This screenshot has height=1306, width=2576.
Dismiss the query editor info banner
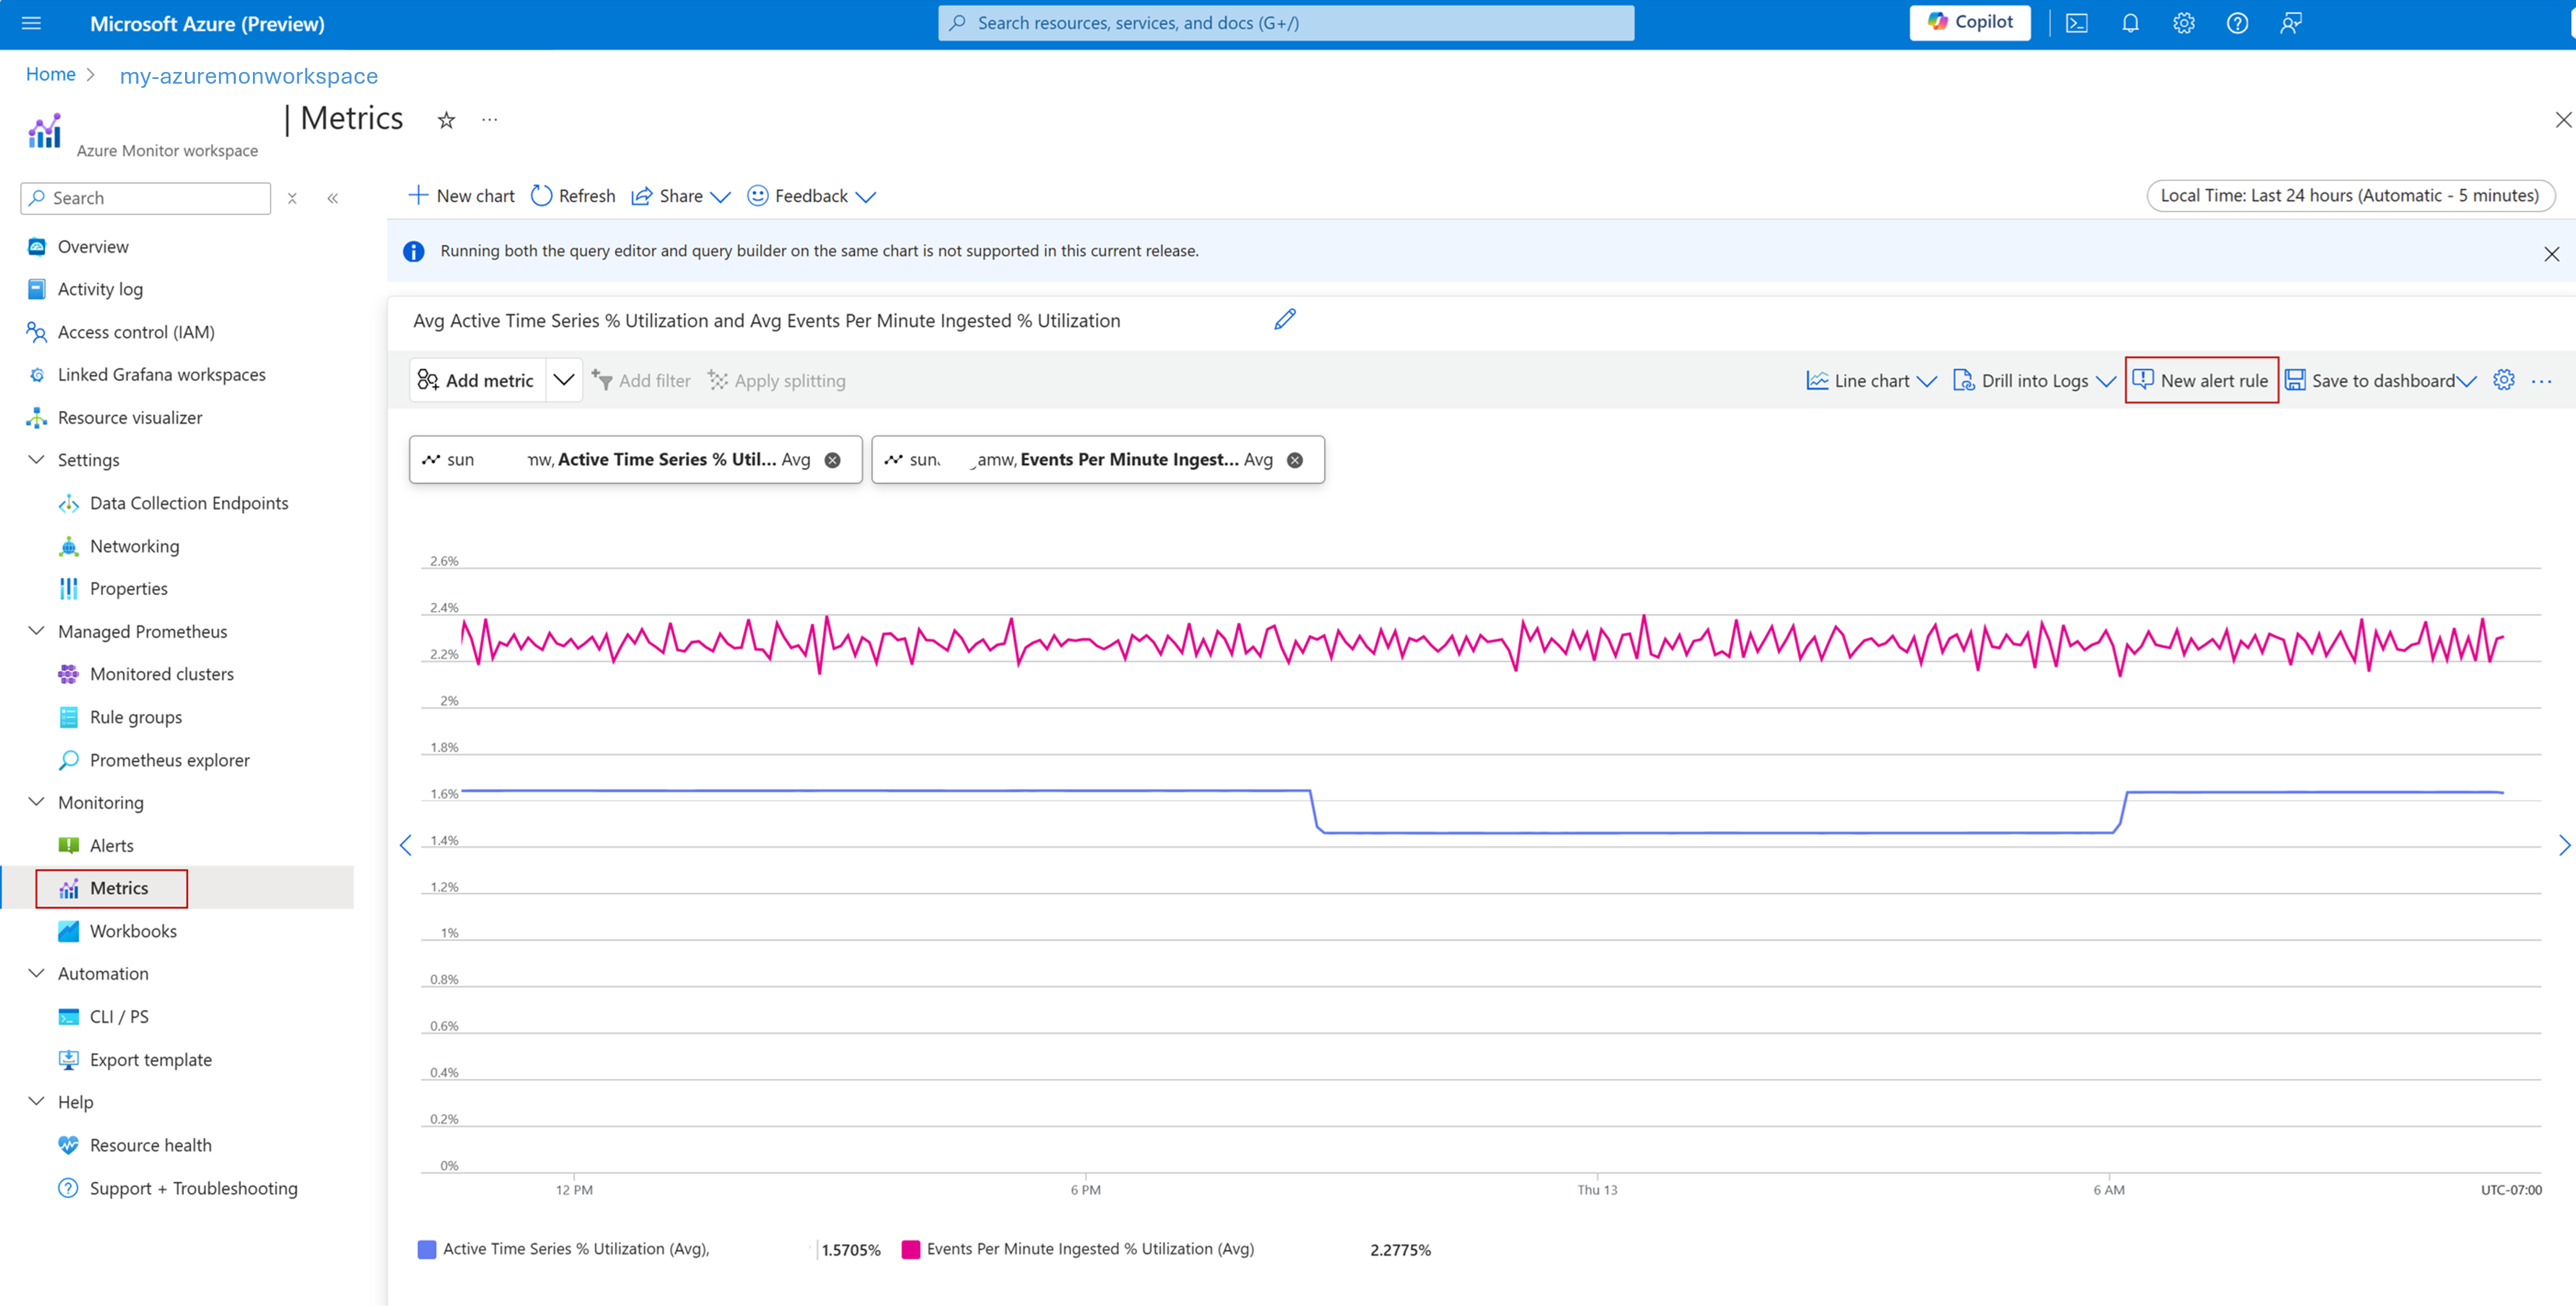(x=2551, y=254)
